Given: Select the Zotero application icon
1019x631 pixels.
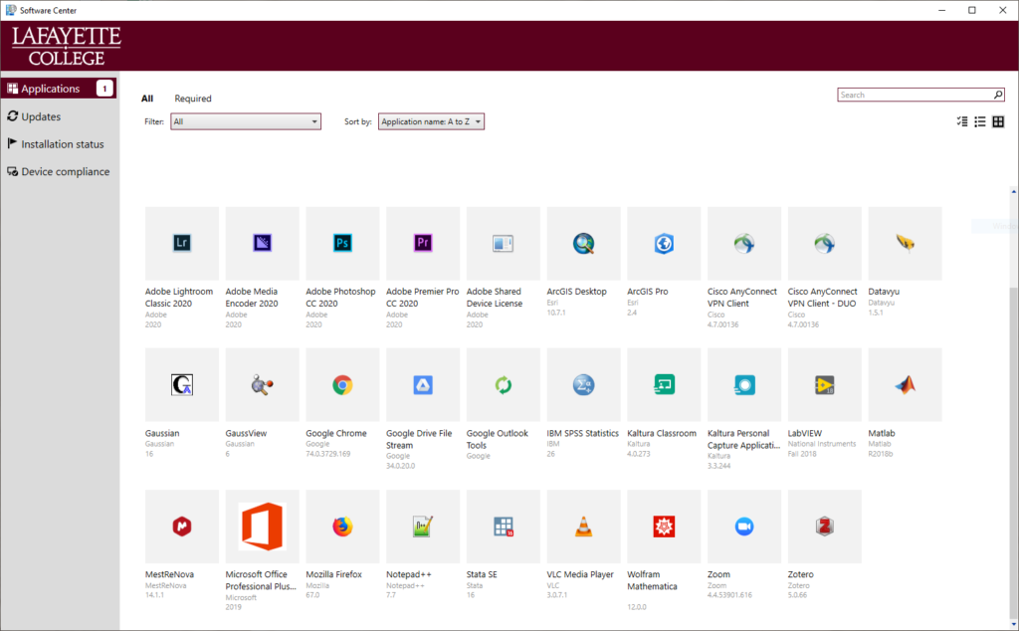Looking at the screenshot, I should point(824,526).
